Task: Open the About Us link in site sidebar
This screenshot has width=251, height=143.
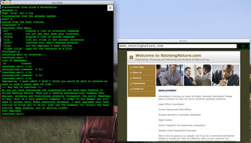Action: click(x=137, y=73)
